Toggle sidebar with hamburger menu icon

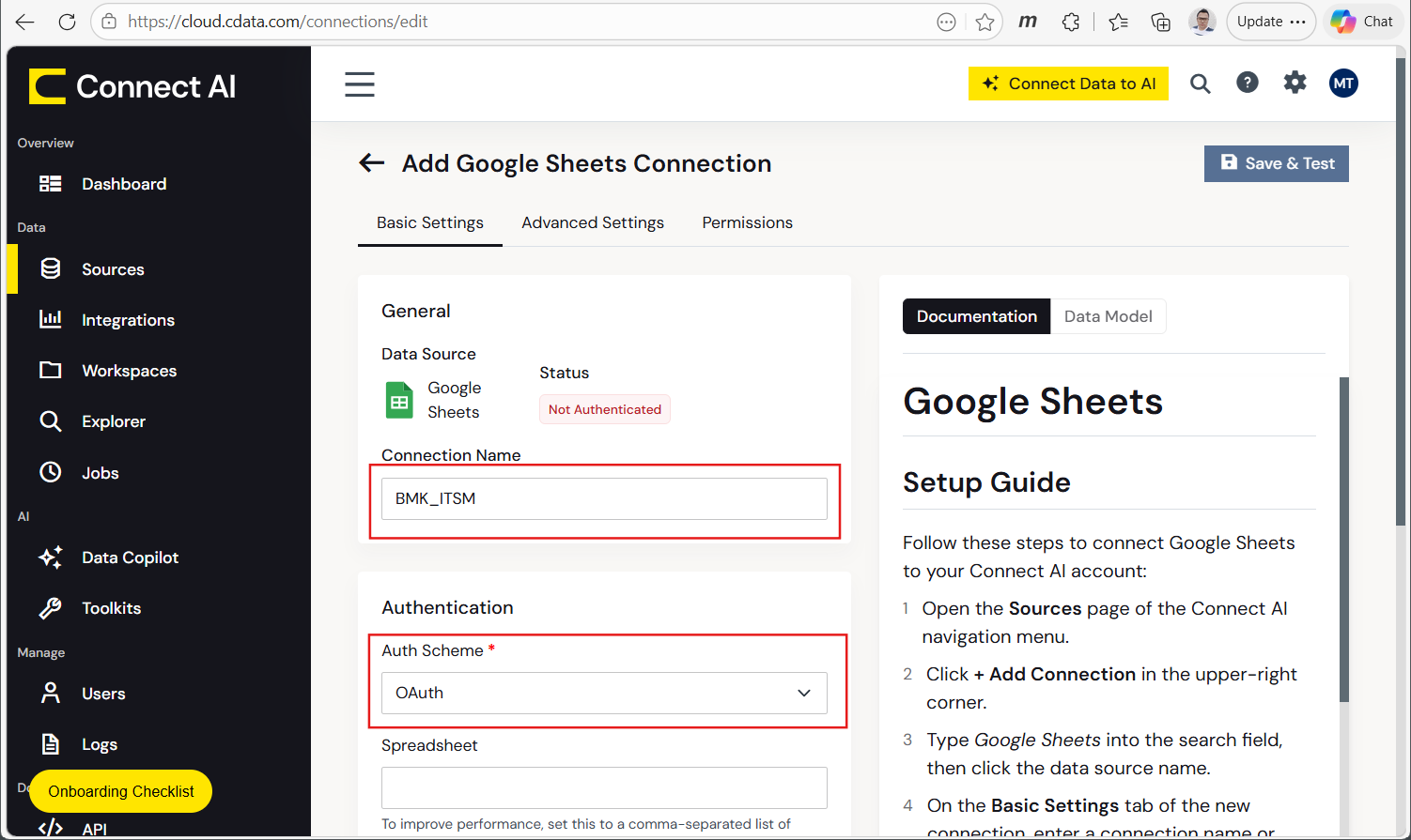tap(359, 84)
